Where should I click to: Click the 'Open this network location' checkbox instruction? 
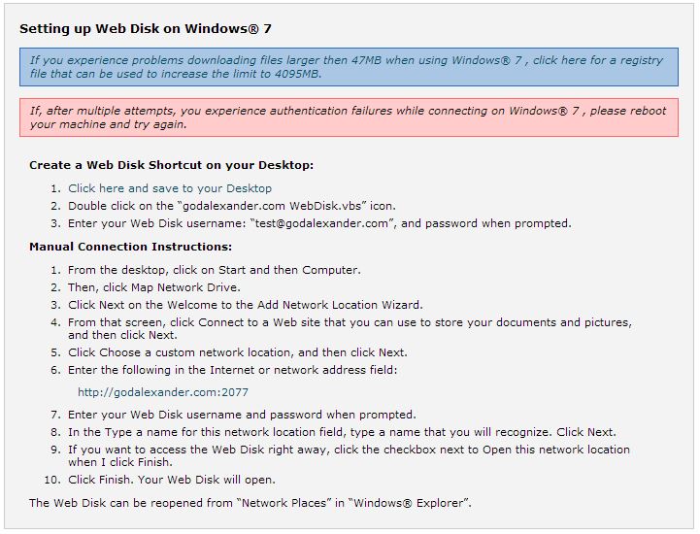349,456
